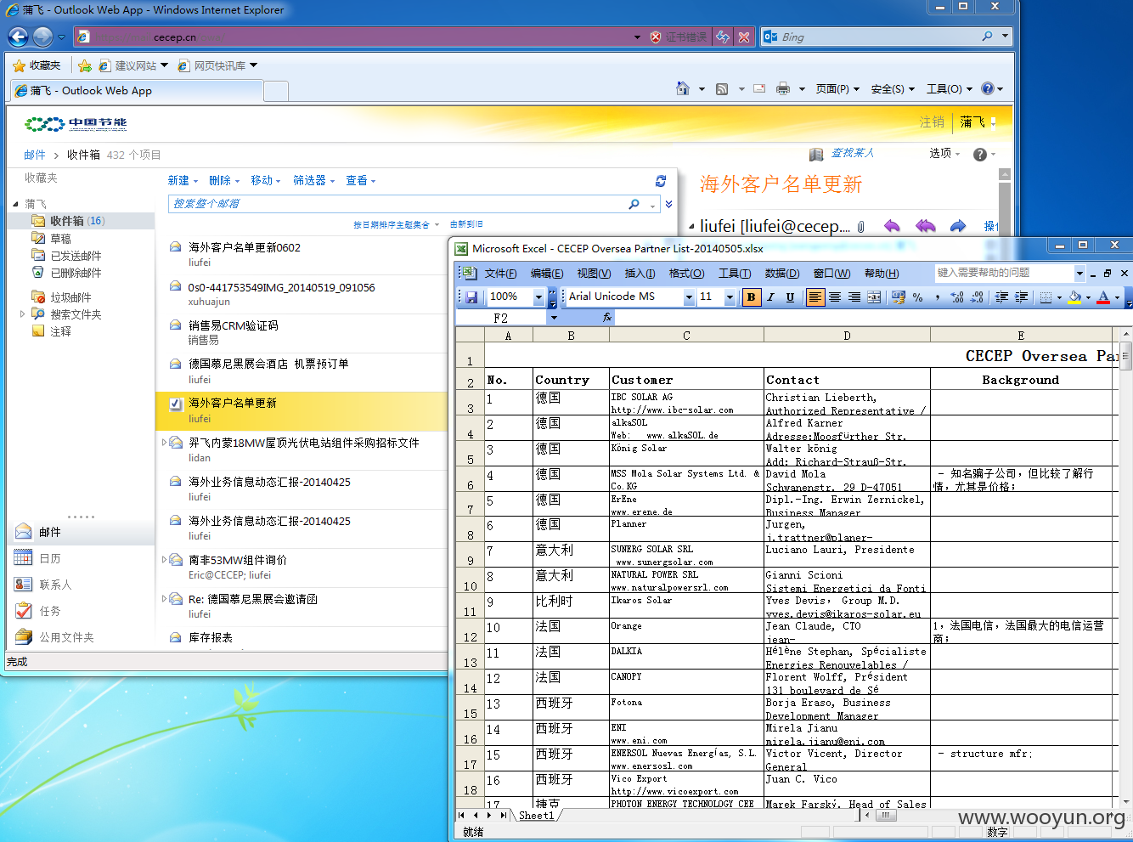Expand the 搜索文件夹 tree node
1133x842 pixels.
point(22,314)
